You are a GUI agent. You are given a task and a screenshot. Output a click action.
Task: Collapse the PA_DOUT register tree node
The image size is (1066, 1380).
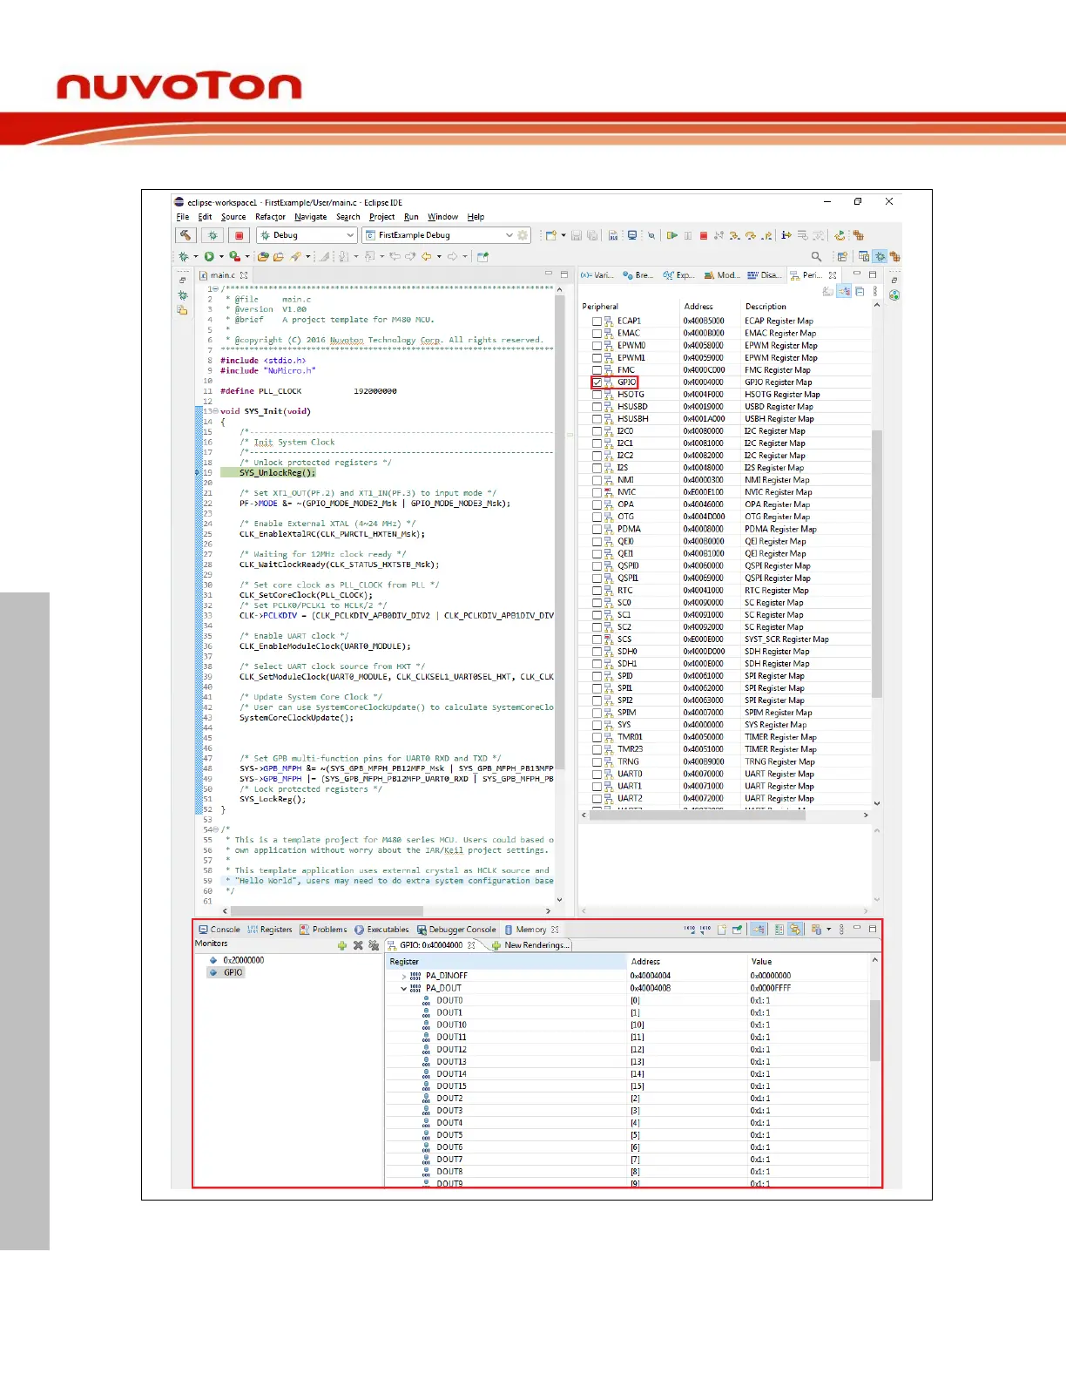404,988
